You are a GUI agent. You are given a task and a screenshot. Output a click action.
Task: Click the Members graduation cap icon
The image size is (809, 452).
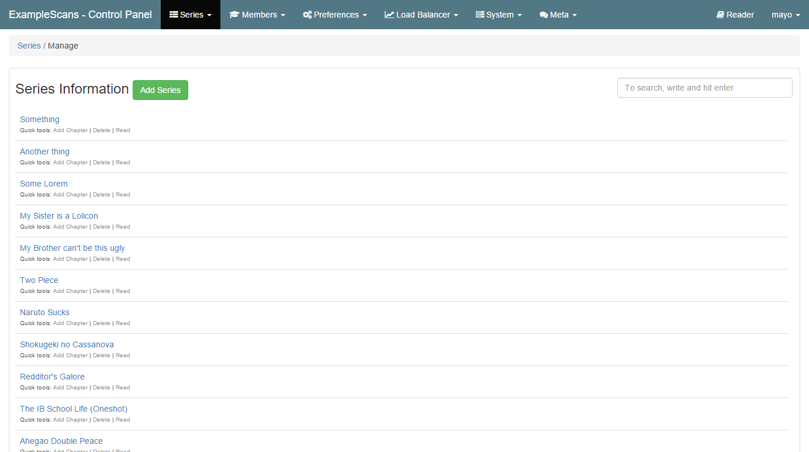click(x=234, y=15)
